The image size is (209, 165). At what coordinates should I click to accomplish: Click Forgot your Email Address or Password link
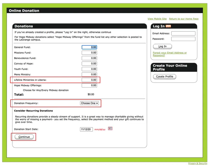(170, 54)
